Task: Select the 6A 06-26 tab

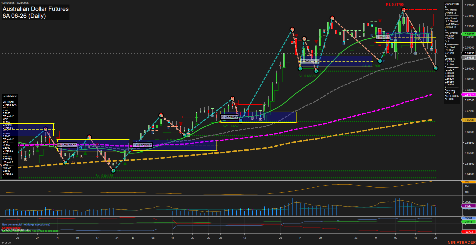Action: point(6,242)
